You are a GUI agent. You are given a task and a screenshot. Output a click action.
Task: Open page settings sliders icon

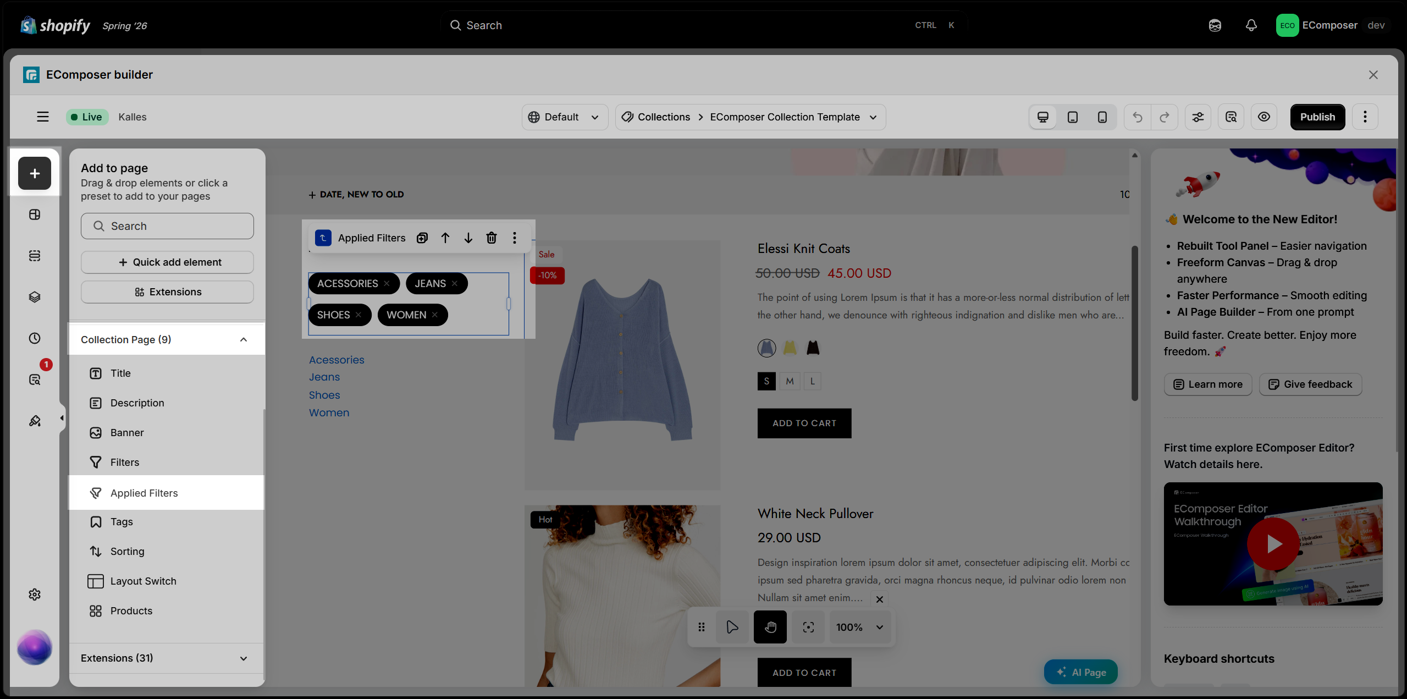tap(1198, 117)
